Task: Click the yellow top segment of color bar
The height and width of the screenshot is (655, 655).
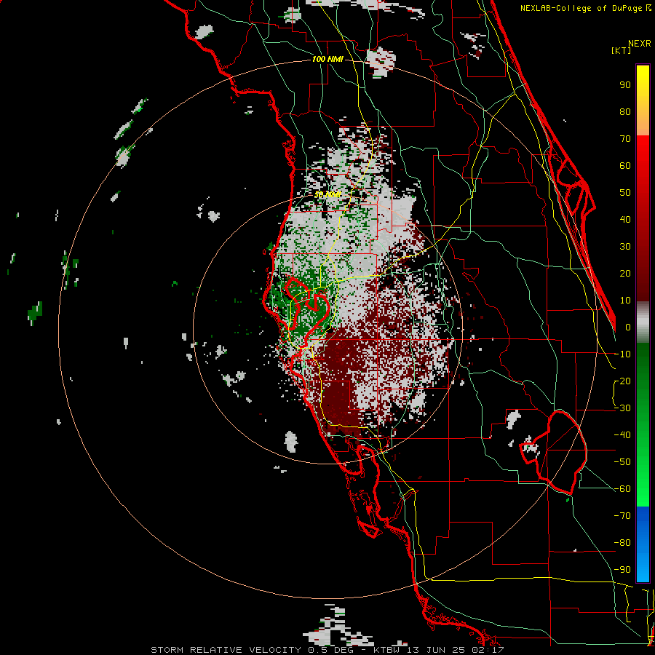Action: (643, 100)
